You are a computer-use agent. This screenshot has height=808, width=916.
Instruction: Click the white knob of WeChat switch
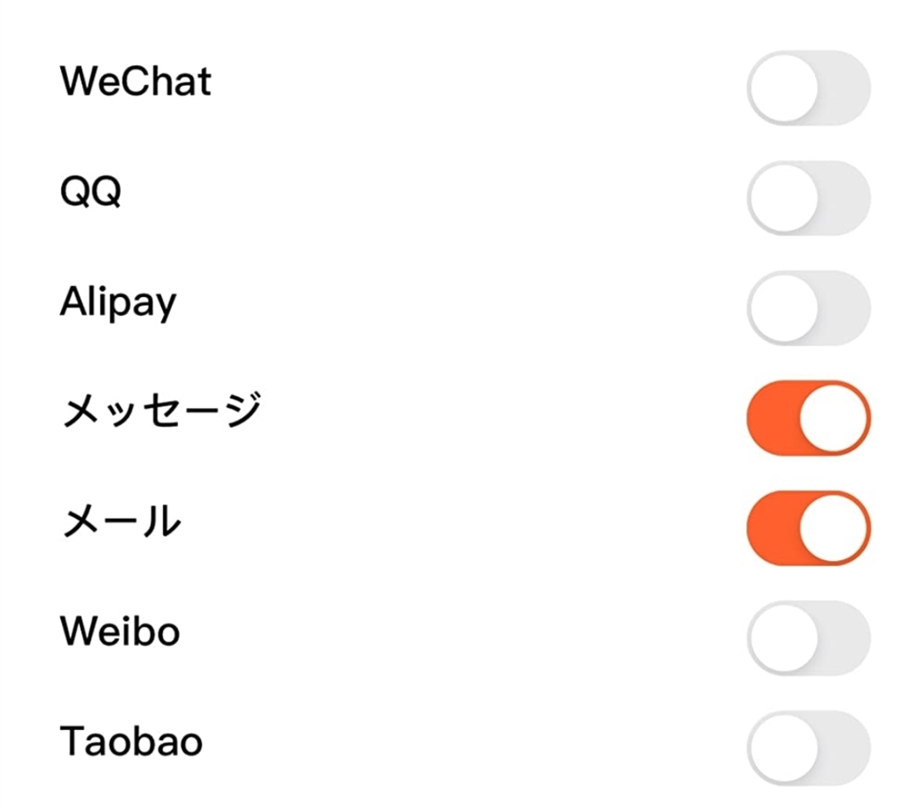pyautogui.click(x=783, y=88)
